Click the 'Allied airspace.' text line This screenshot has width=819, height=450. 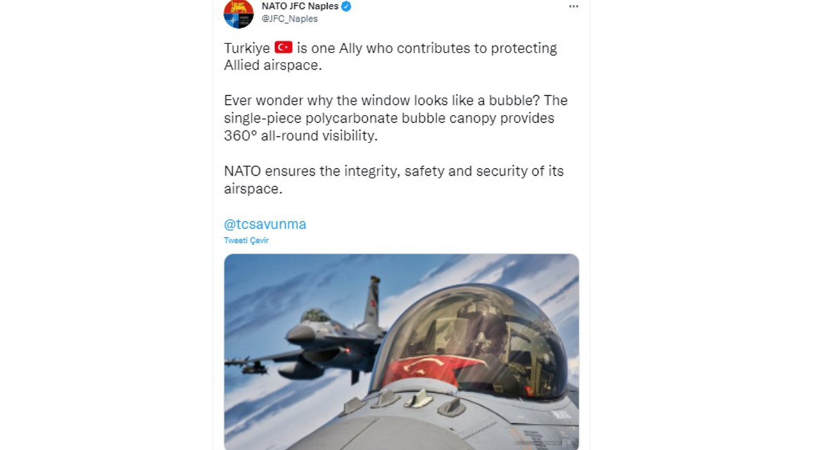272,65
